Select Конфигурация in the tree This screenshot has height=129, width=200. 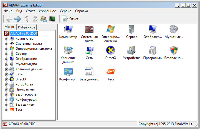pos(27,100)
